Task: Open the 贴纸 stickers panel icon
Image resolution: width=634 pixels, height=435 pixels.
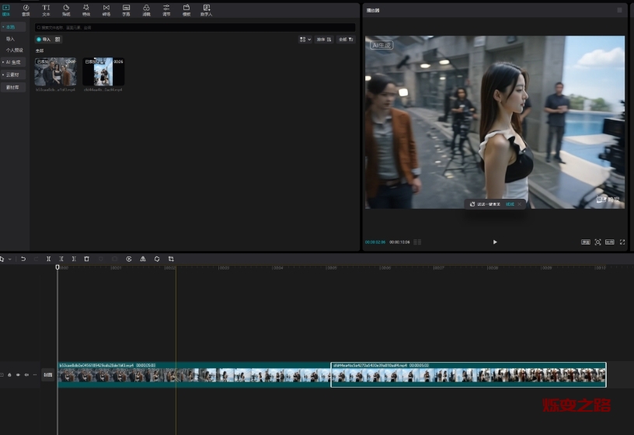Action: tap(66, 10)
